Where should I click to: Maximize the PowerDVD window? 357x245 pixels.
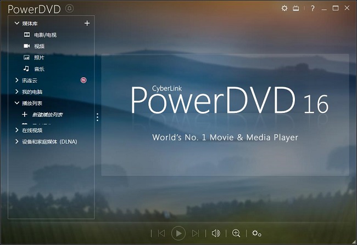coord(336,8)
